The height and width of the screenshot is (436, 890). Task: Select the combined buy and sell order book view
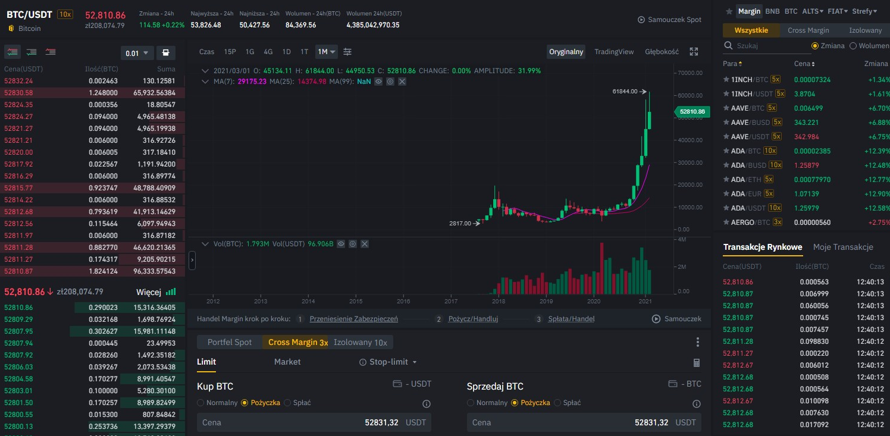click(x=12, y=52)
